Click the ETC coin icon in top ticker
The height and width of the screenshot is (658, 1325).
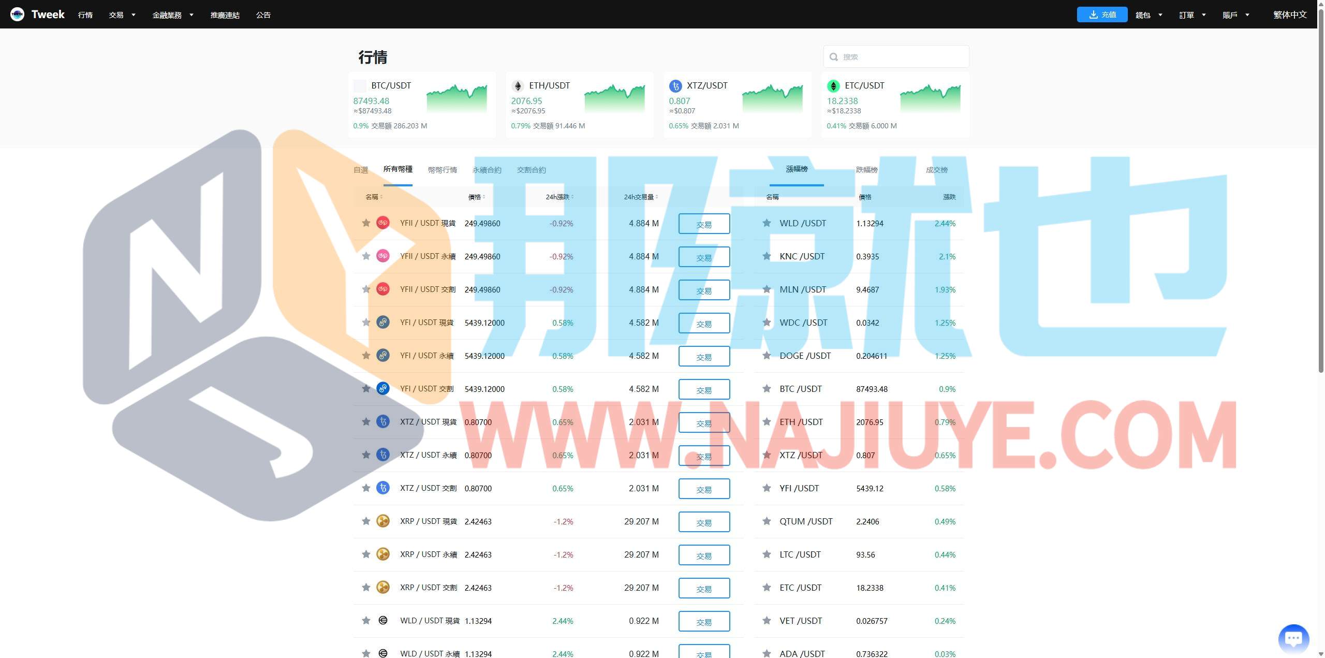833,86
